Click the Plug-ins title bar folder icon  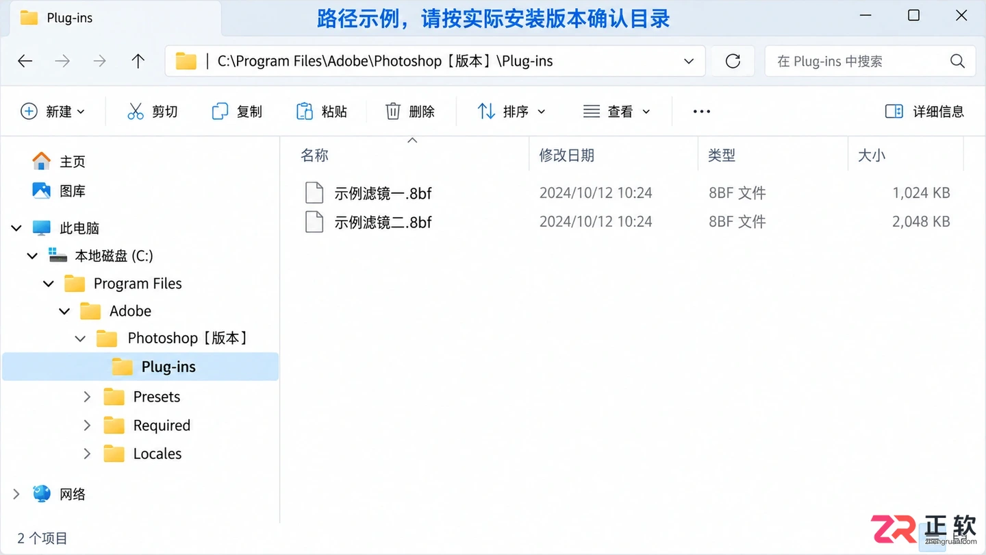(29, 18)
